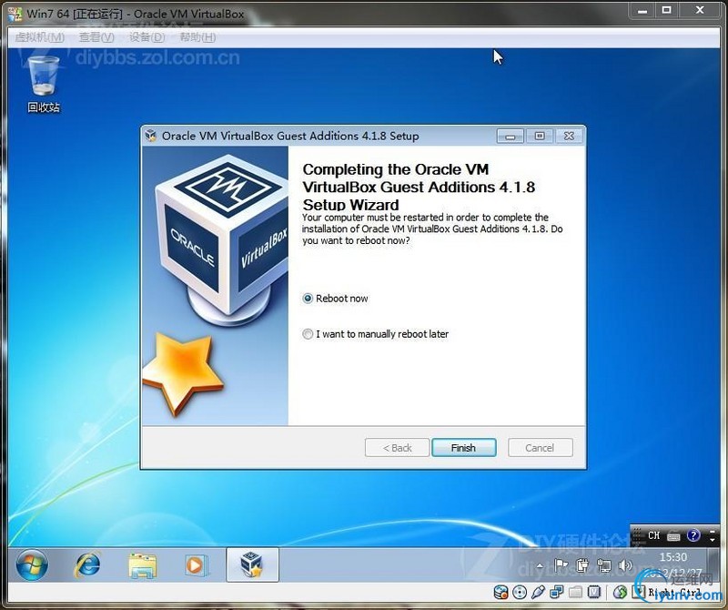Click the hard disk activity status icon

(500, 593)
